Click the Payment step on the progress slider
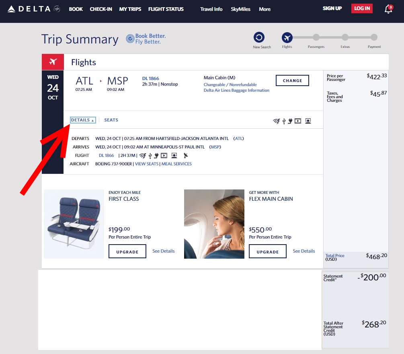 pyautogui.click(x=374, y=37)
